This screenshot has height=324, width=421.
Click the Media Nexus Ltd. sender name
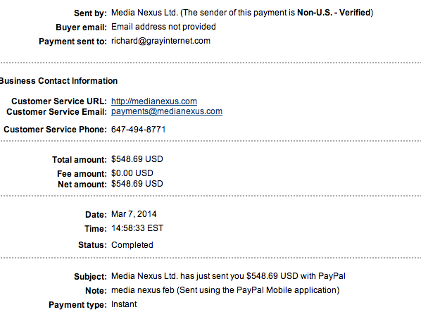(144, 13)
